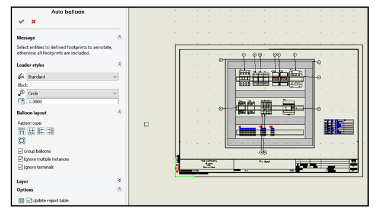The image size is (380, 213).
Task: Uncheck the Group balloons checkbox
Action: tap(20, 151)
